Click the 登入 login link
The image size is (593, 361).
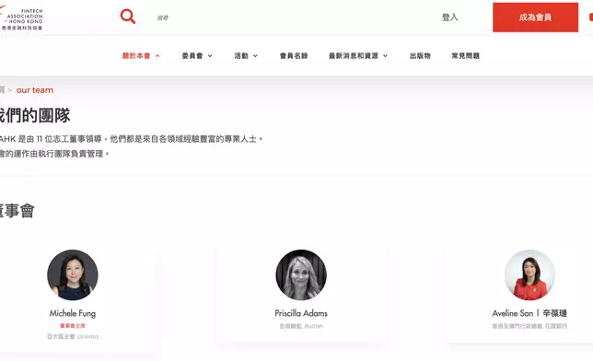tap(449, 17)
